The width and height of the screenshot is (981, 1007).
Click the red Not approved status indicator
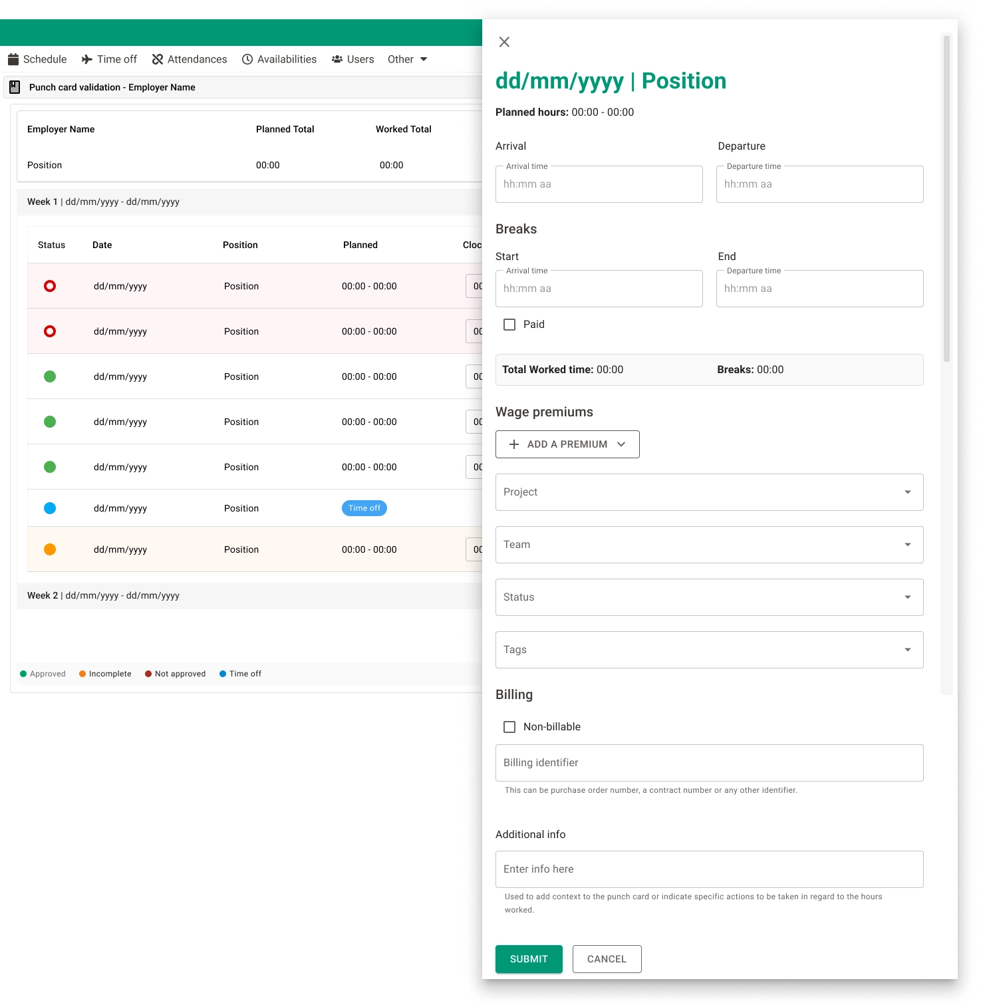tap(50, 286)
